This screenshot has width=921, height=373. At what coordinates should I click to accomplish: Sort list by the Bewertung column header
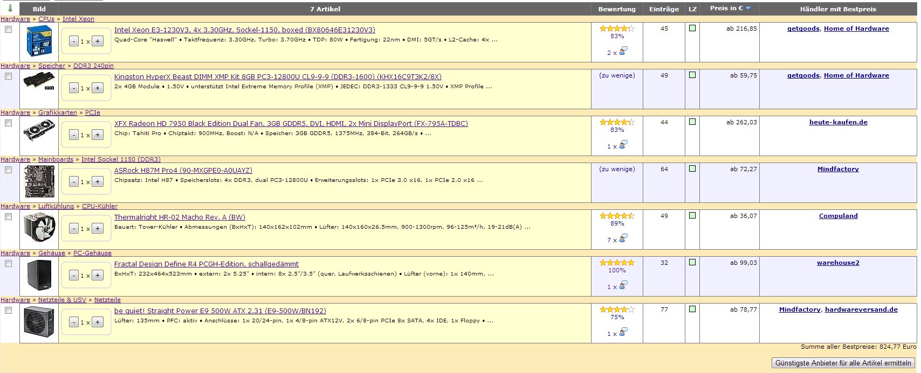(x=617, y=9)
